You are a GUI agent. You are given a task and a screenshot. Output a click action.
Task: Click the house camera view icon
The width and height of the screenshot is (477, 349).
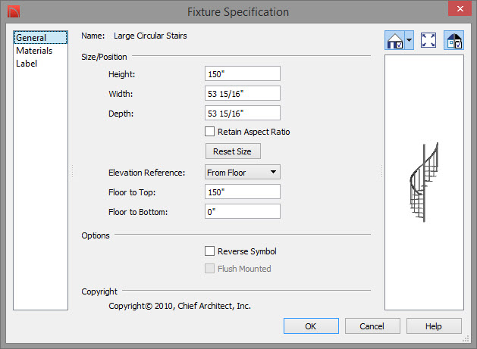tap(394, 40)
